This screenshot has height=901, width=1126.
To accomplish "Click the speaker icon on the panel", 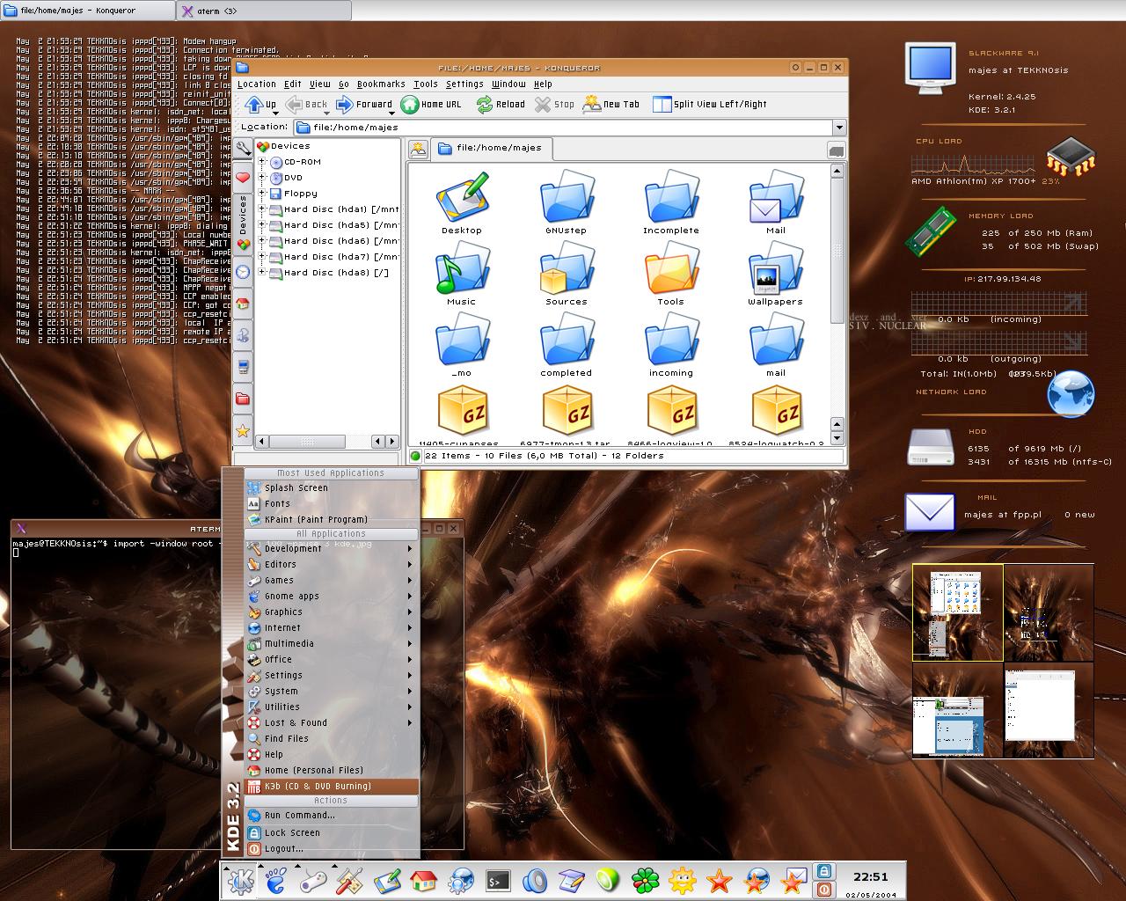I will pyautogui.click(x=535, y=881).
